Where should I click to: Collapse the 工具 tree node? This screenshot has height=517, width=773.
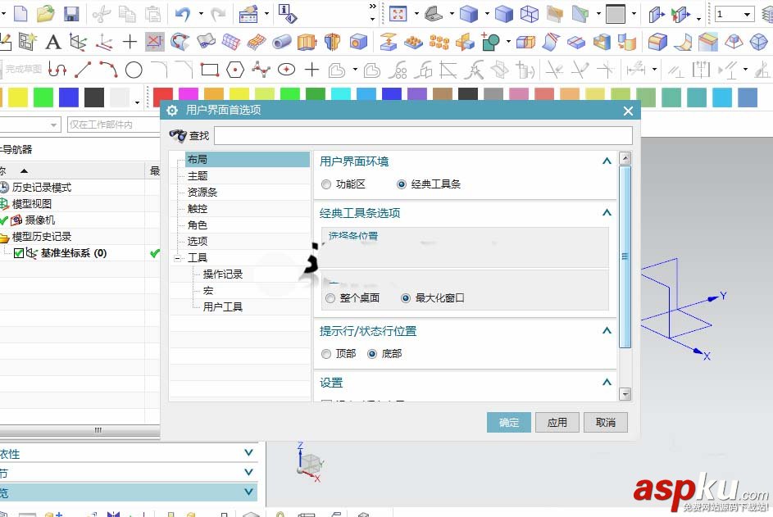177,257
